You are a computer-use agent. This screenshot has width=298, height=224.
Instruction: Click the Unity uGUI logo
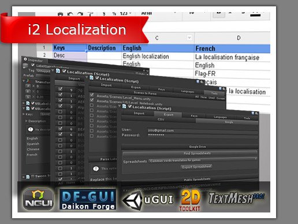[148, 200]
